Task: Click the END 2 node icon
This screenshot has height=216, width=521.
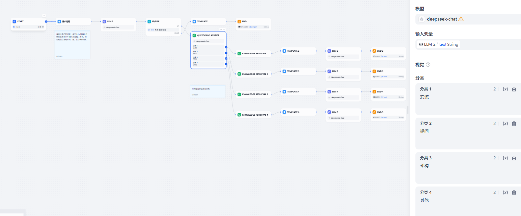Action: 374,51
